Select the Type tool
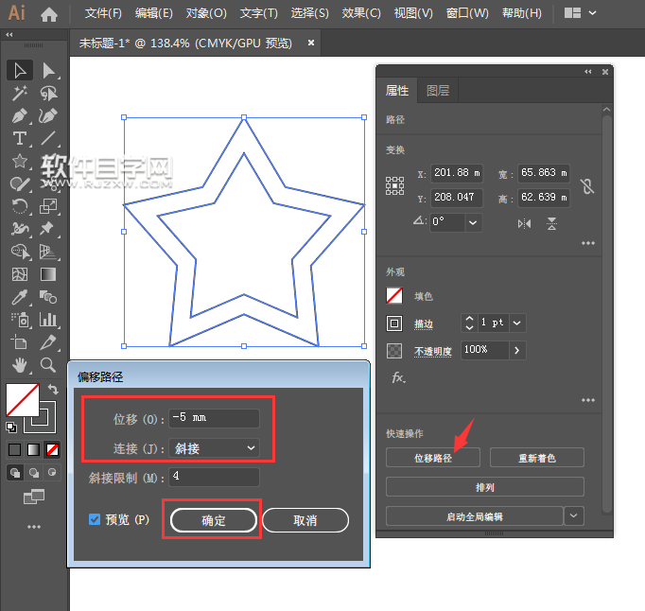 click(19, 138)
